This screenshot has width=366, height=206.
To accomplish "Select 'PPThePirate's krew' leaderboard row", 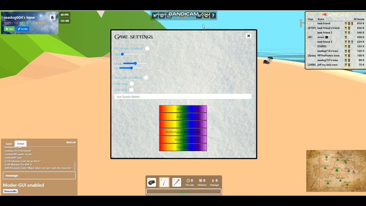I will pyautogui.click(x=336, y=56).
